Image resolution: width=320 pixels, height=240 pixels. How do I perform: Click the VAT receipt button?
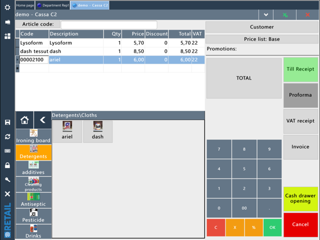pos(300,121)
